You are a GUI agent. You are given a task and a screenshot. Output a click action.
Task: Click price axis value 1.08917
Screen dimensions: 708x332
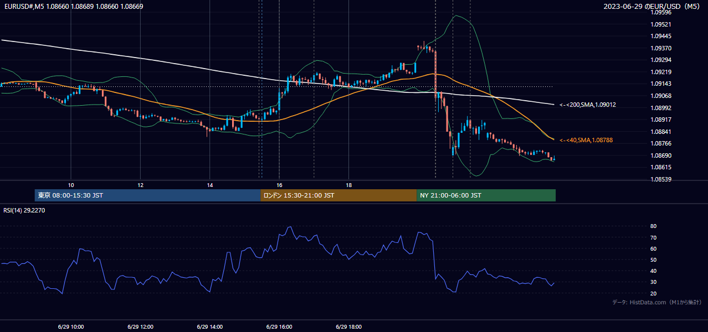660,120
